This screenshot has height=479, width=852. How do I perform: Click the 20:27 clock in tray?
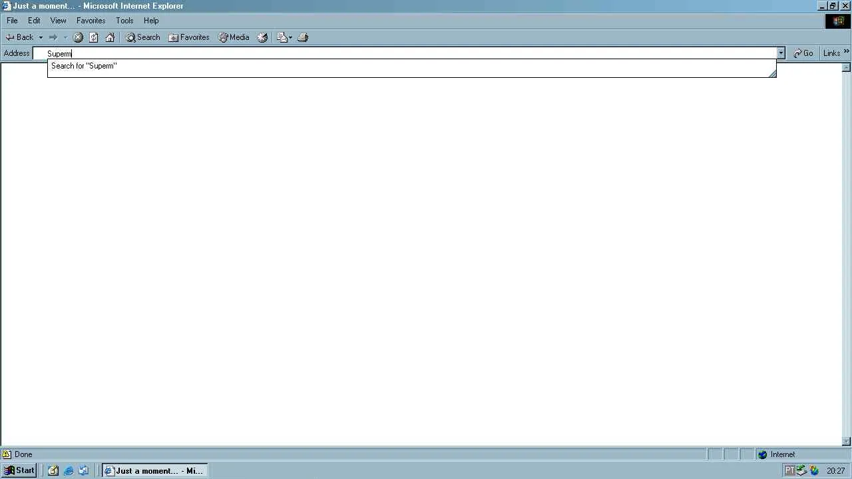836,470
